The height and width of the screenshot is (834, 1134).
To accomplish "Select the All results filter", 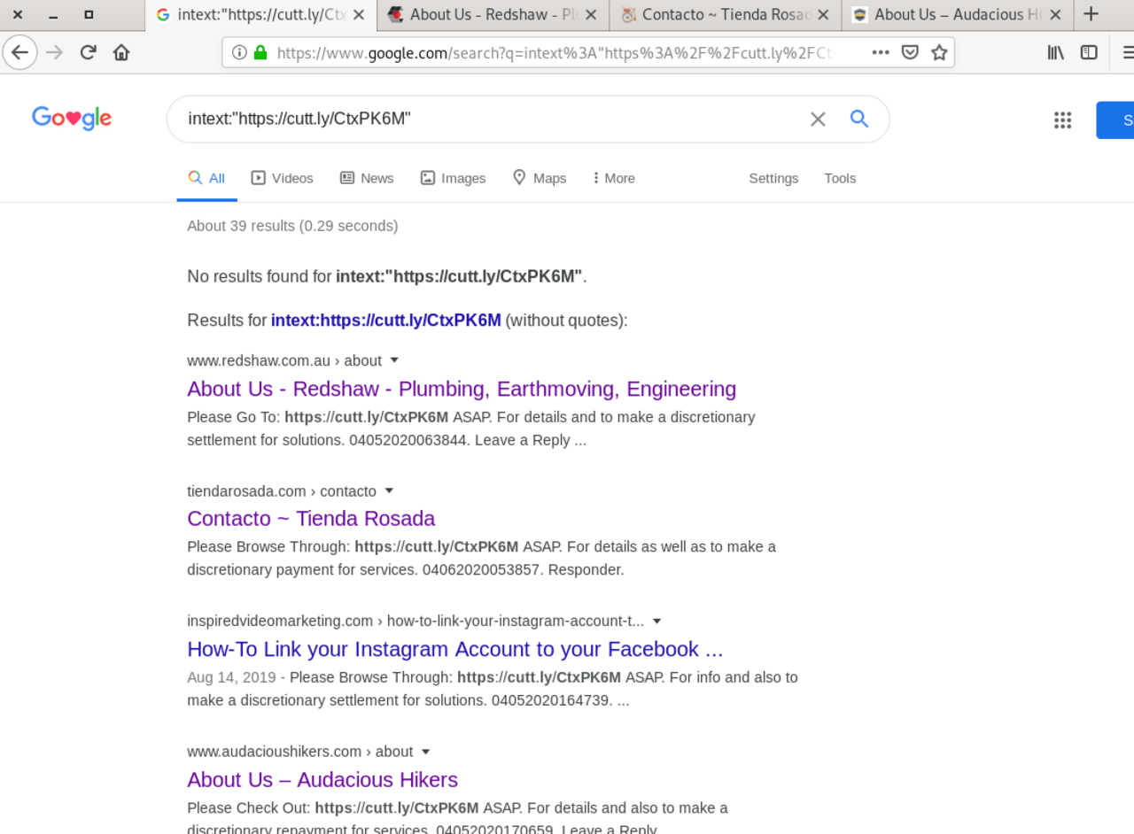I will tap(206, 178).
